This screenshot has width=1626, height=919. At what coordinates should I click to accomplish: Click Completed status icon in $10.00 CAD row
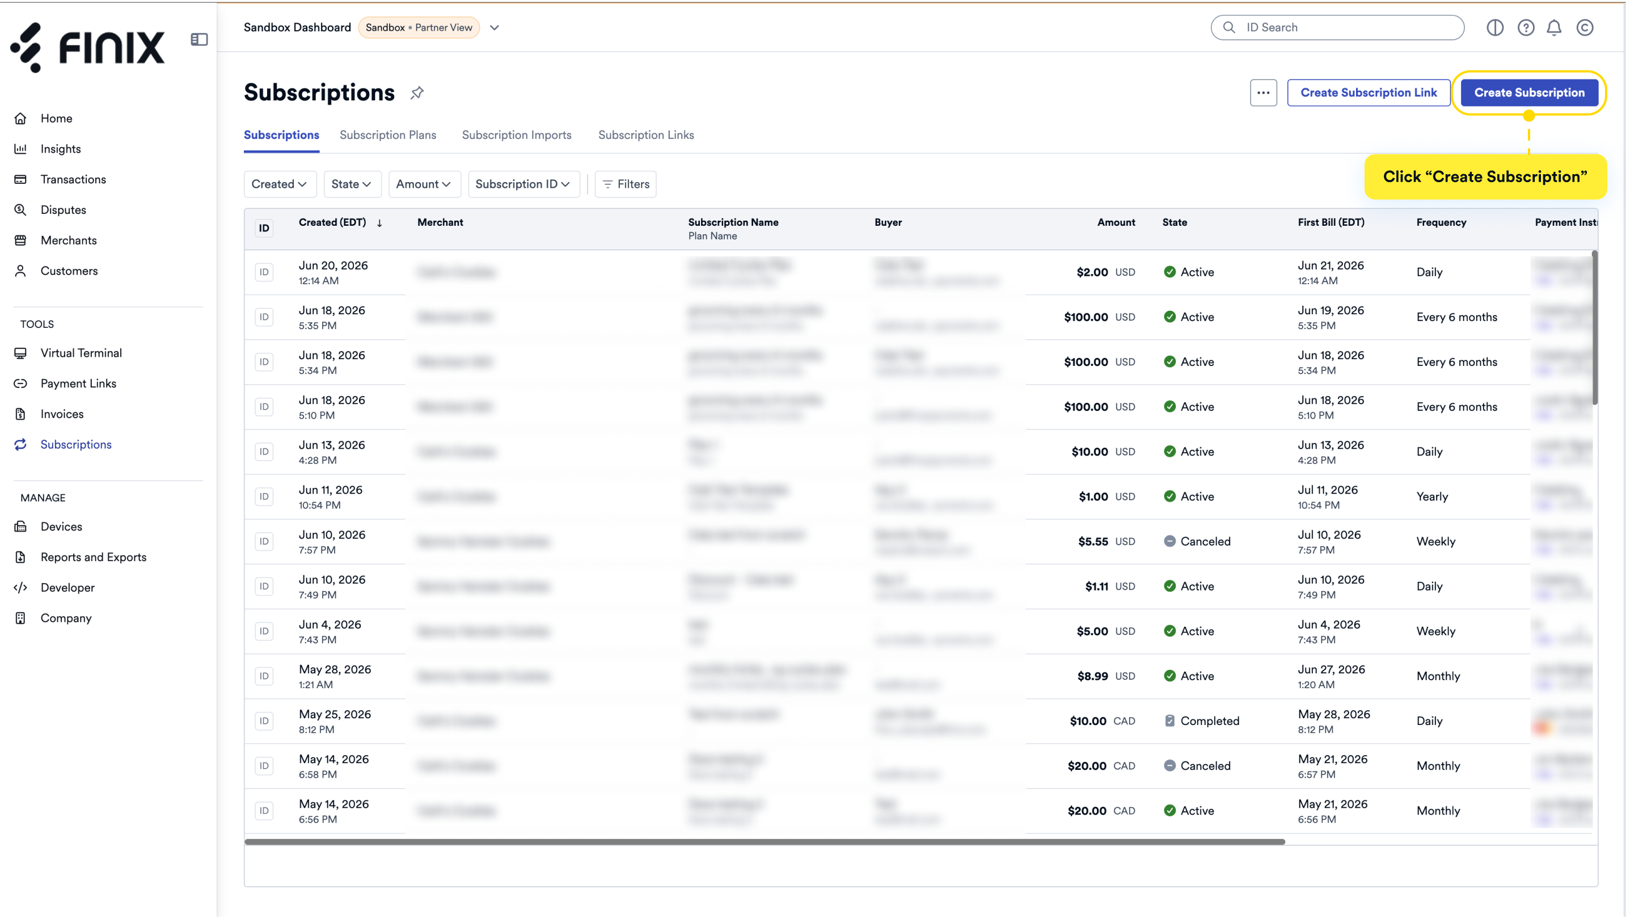pyautogui.click(x=1169, y=721)
